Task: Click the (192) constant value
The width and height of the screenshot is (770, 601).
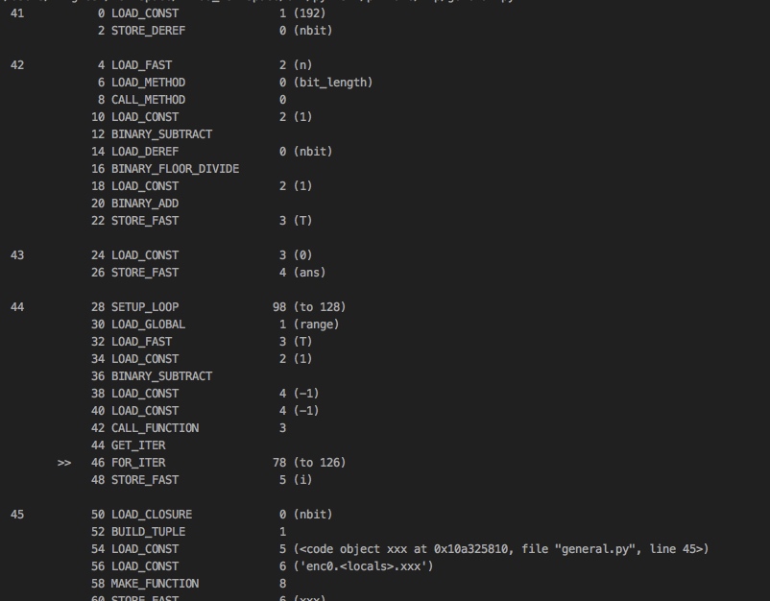Action: click(x=309, y=13)
